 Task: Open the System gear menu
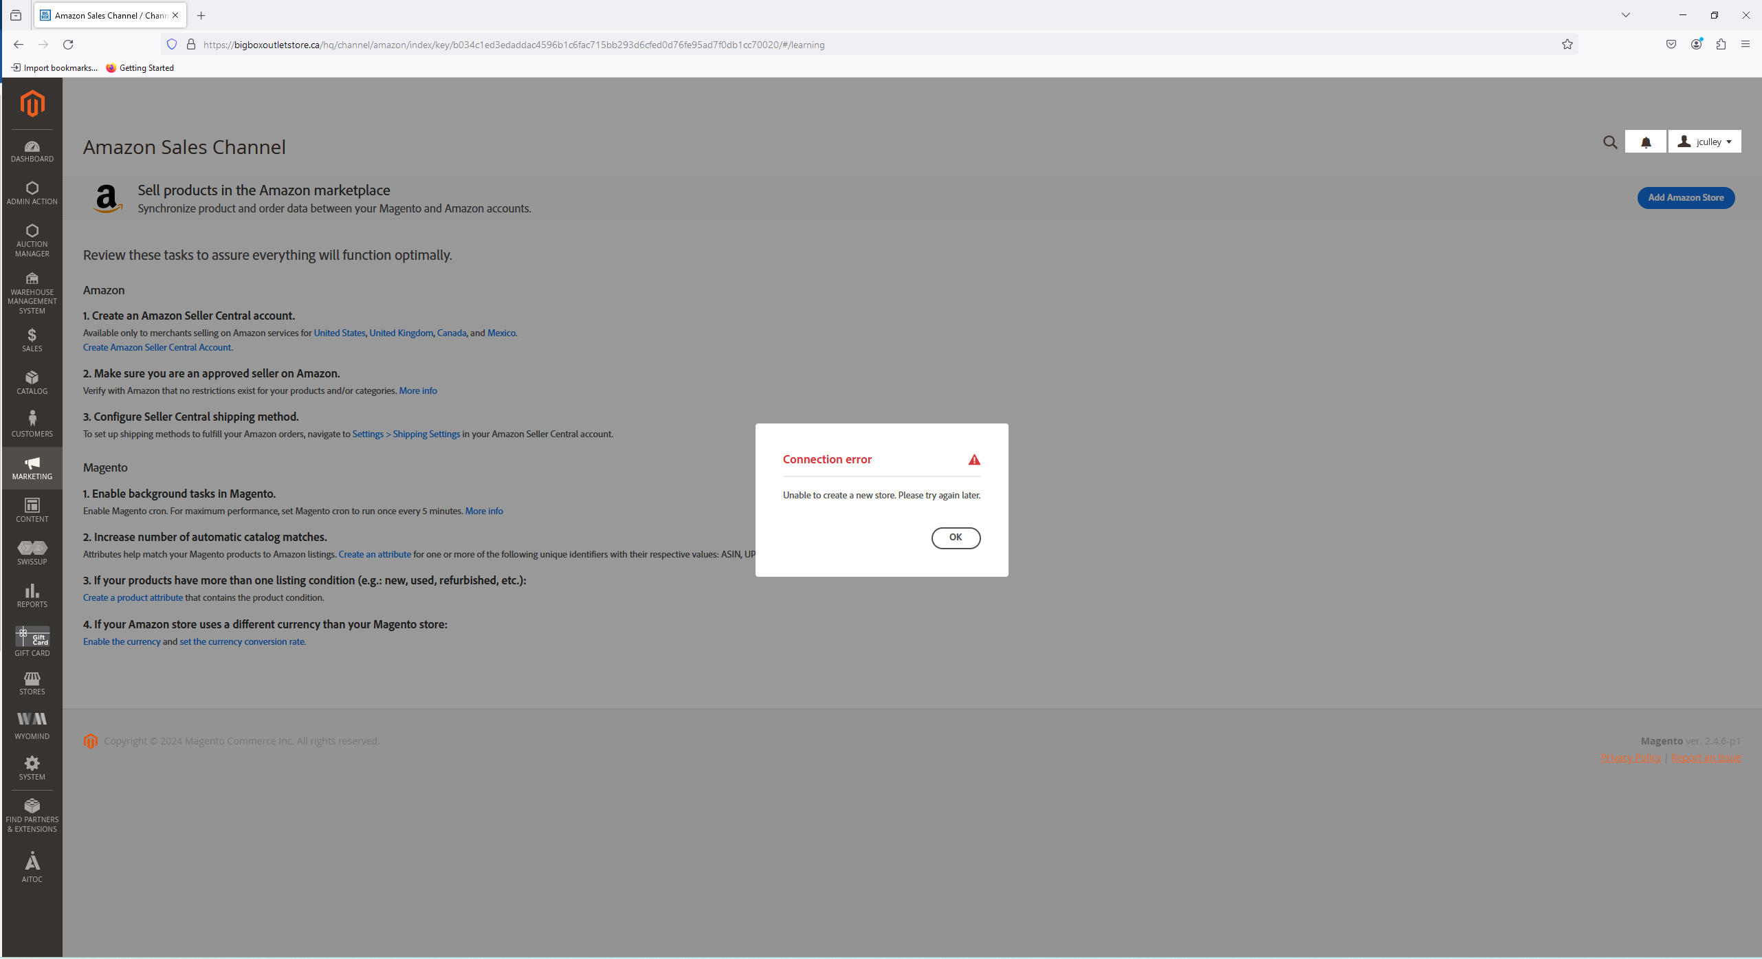(x=32, y=767)
